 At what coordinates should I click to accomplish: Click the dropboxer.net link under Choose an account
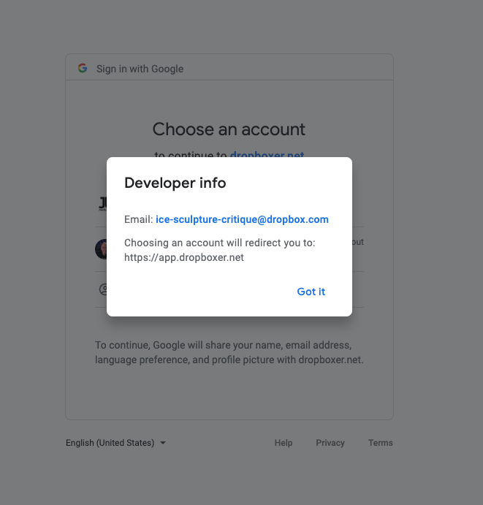tap(267, 155)
